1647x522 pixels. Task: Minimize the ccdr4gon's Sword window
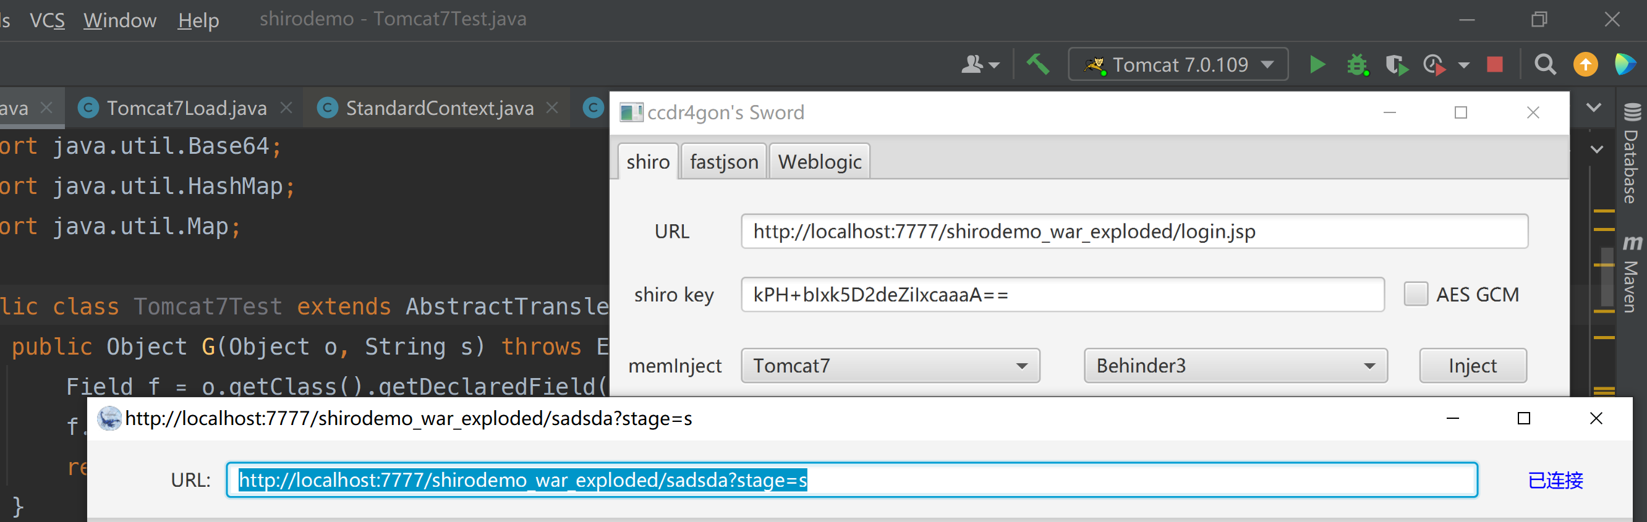pos(1389,112)
